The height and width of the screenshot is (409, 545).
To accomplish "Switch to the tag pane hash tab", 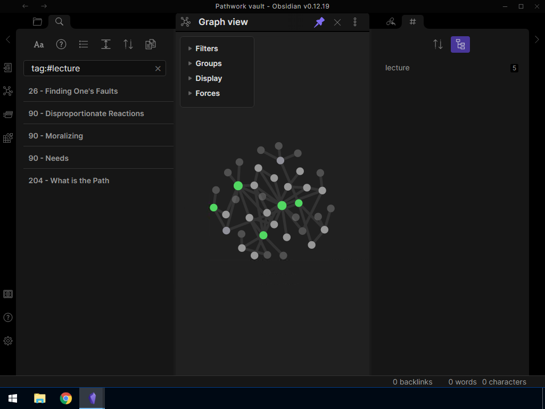I will [412, 21].
